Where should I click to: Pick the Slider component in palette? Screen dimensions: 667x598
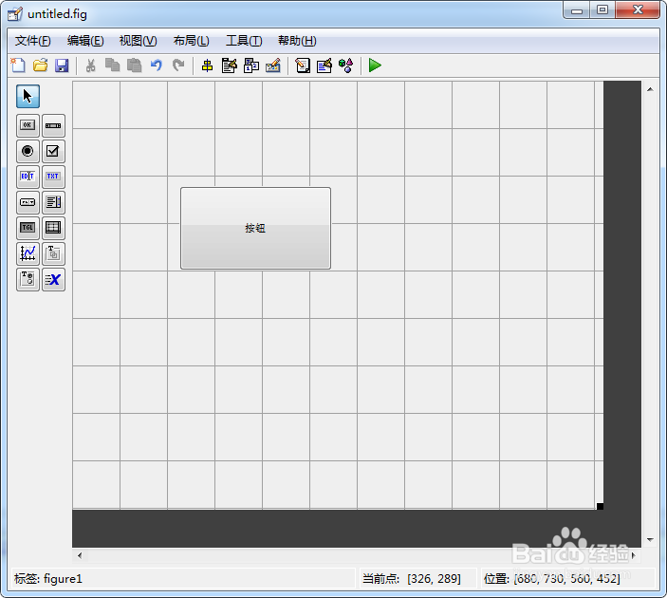[53, 125]
